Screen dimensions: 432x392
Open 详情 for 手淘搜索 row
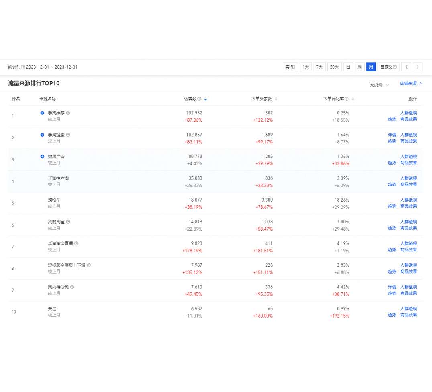(x=392, y=135)
